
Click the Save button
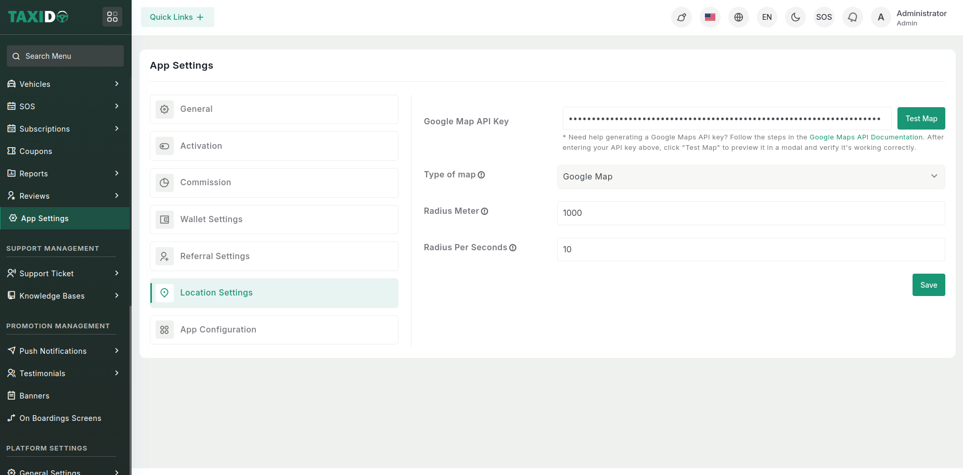[928, 285]
